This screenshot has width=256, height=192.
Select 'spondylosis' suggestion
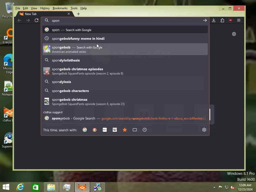(x=125, y=82)
